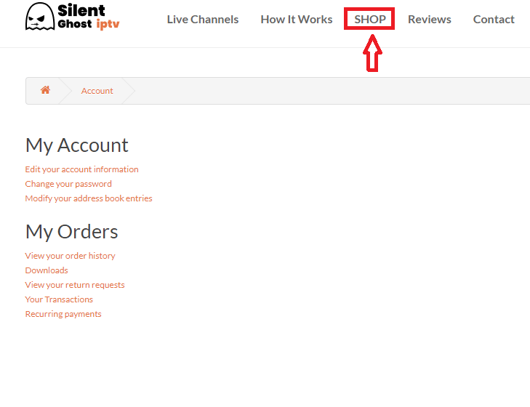Modify your address book entries
This screenshot has height=407, width=530.
click(89, 198)
